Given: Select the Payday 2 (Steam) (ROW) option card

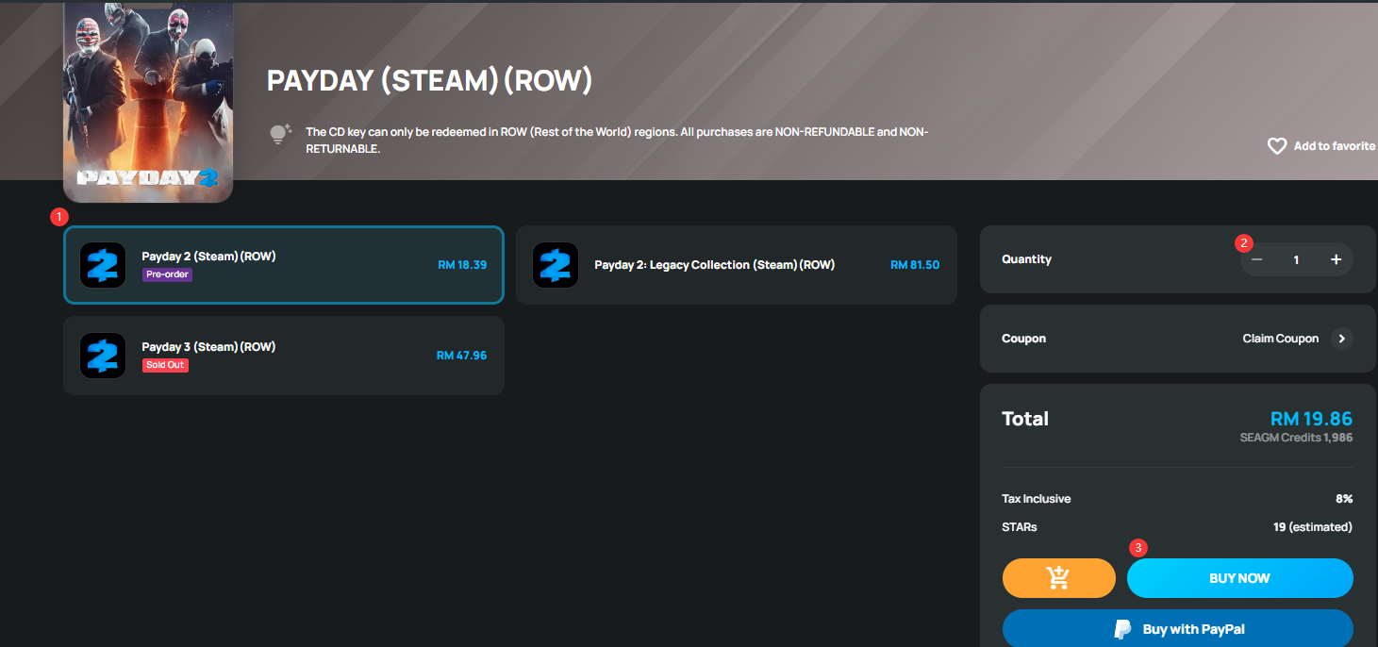Looking at the screenshot, I should tap(284, 265).
